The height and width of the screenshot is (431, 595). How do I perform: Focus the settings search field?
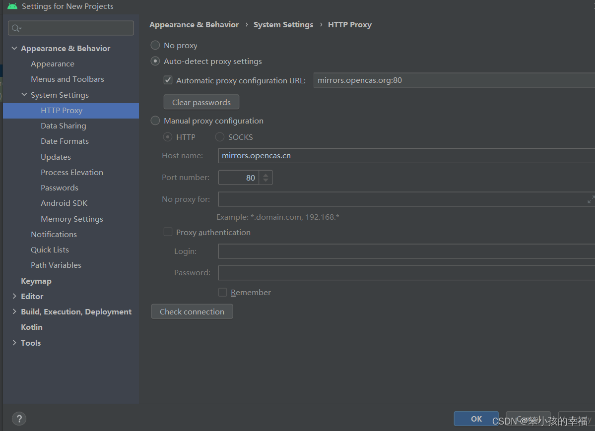point(71,28)
